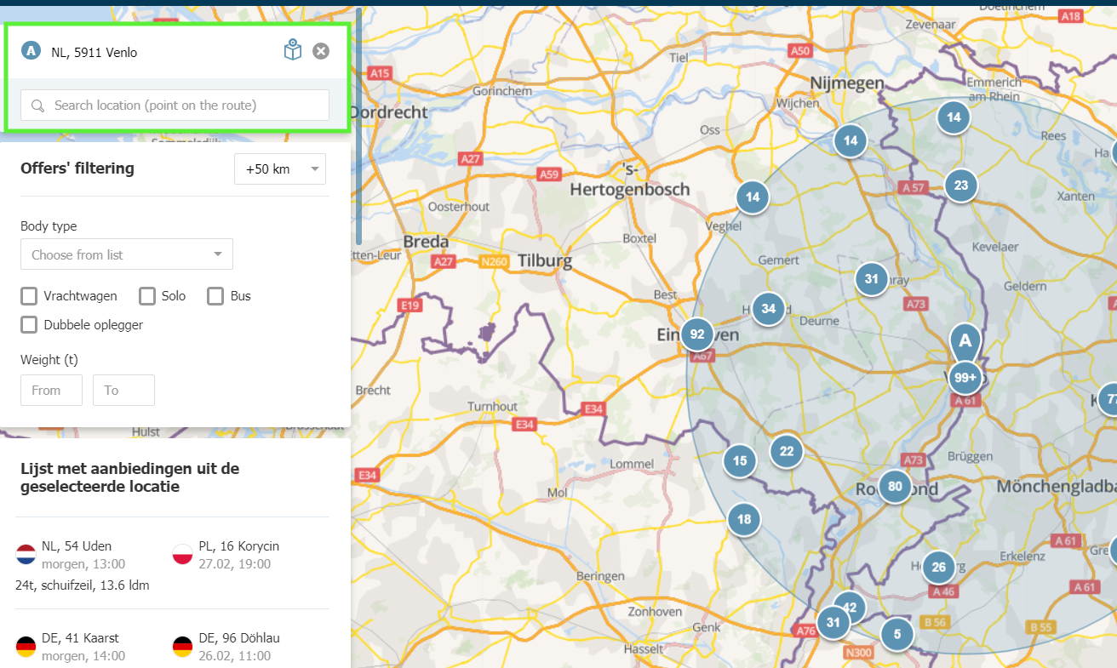1117x668 pixels.
Task: Select the 34 cluster marker near Helmond
Action: (x=769, y=309)
